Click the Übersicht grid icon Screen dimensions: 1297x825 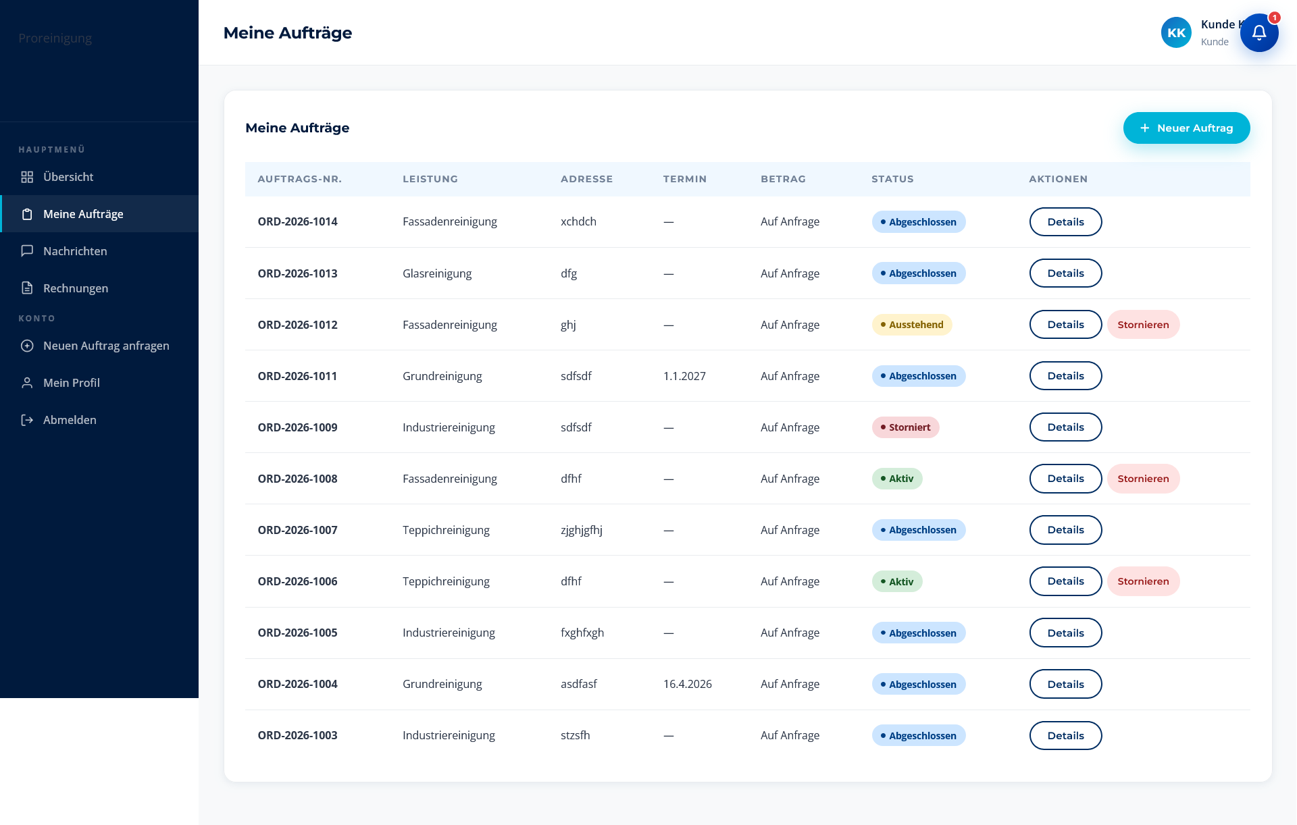click(x=27, y=177)
